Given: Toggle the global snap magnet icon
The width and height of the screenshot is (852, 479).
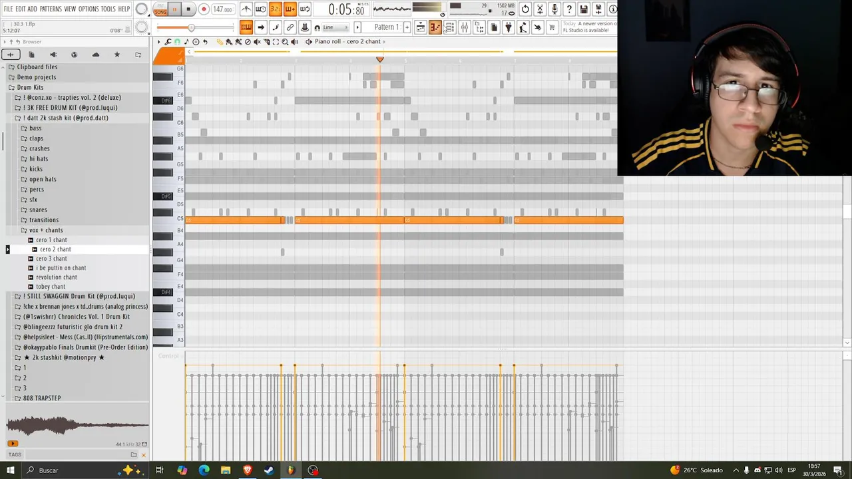Looking at the screenshot, I should pyautogui.click(x=317, y=27).
